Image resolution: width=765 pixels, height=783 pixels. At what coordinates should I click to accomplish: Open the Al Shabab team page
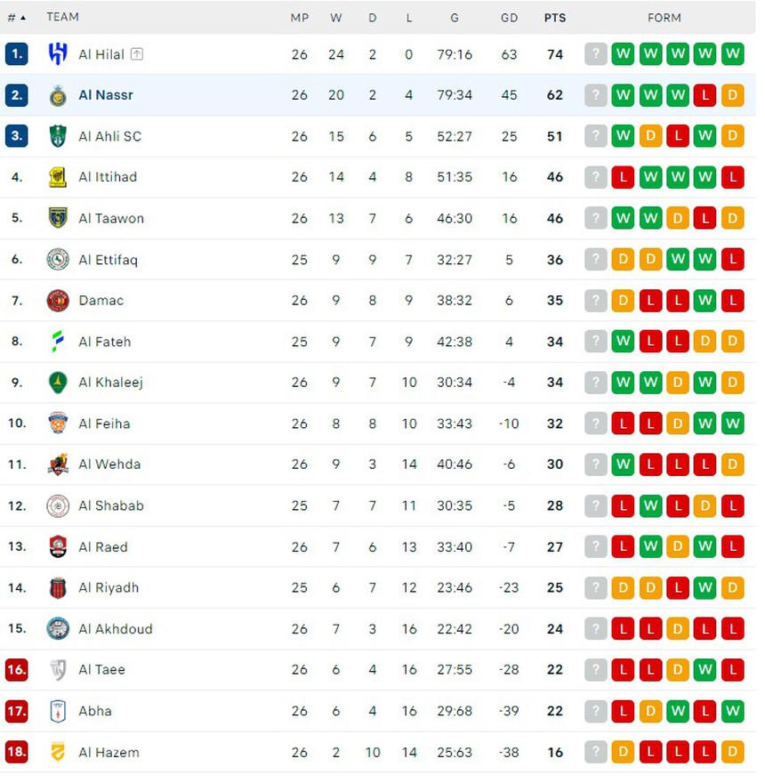(x=111, y=505)
